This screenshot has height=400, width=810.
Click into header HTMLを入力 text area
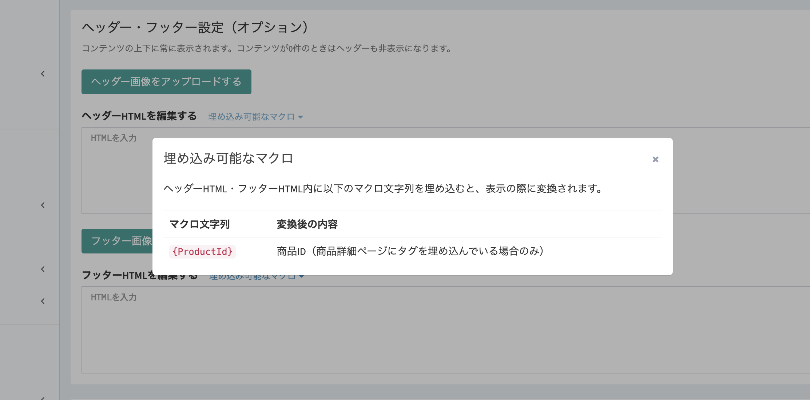(116, 171)
